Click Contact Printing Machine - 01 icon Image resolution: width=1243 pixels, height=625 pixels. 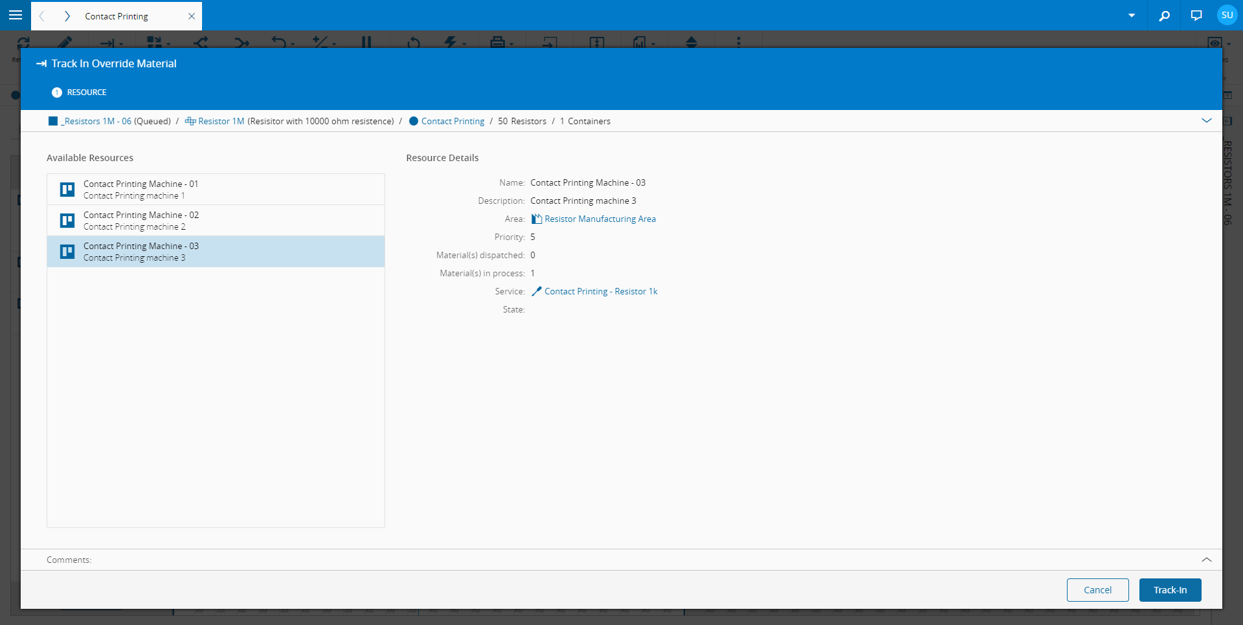(x=67, y=190)
